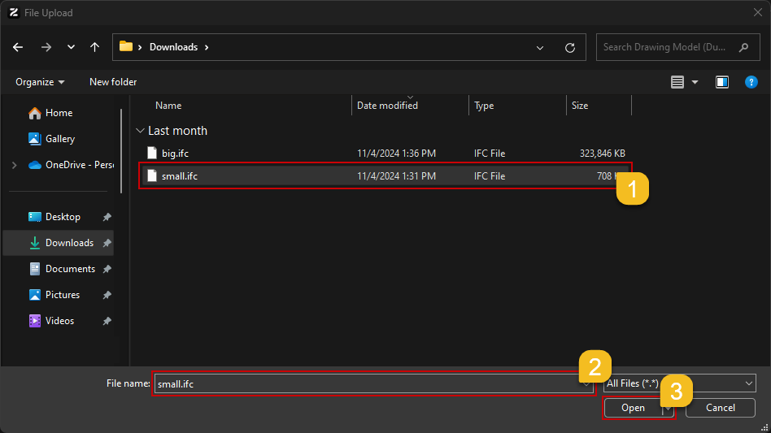Image resolution: width=771 pixels, height=433 pixels.
Task: Go forward using the right arrow
Action: point(46,47)
